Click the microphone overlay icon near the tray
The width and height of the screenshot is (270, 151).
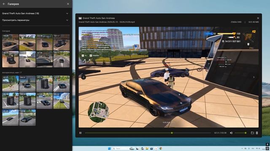(x=267, y=145)
